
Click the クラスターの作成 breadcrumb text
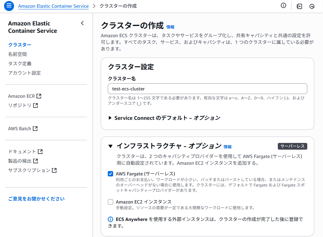pyautogui.click(x=118, y=6)
